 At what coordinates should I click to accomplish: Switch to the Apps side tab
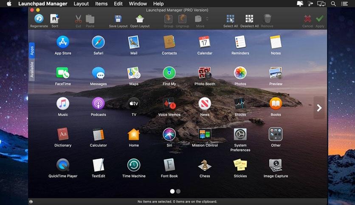tap(32, 50)
